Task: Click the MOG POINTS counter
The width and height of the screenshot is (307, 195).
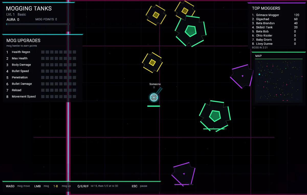Action: (x=46, y=19)
